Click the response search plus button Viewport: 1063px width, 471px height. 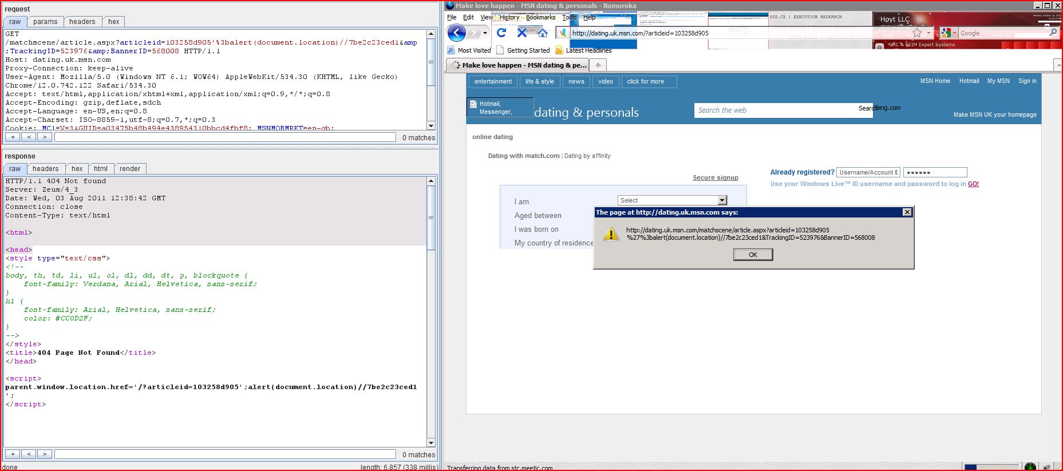coord(13,454)
